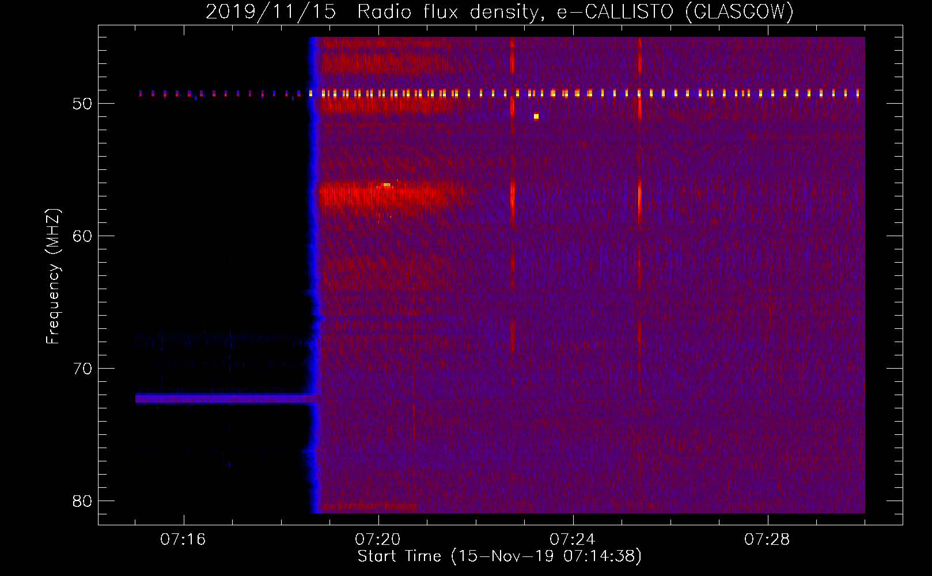
Task: Click the 07:20 time tick label
Action: tap(377, 540)
